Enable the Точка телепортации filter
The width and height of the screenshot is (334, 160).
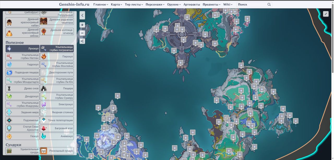click(57, 120)
